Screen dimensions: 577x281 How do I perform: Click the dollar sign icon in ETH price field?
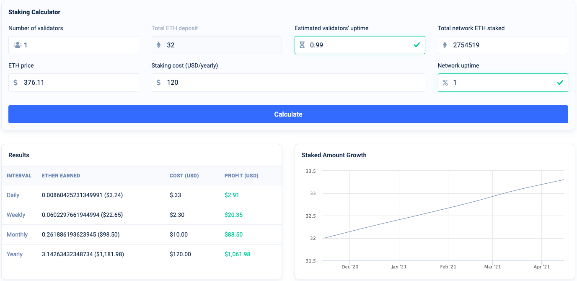coord(16,83)
